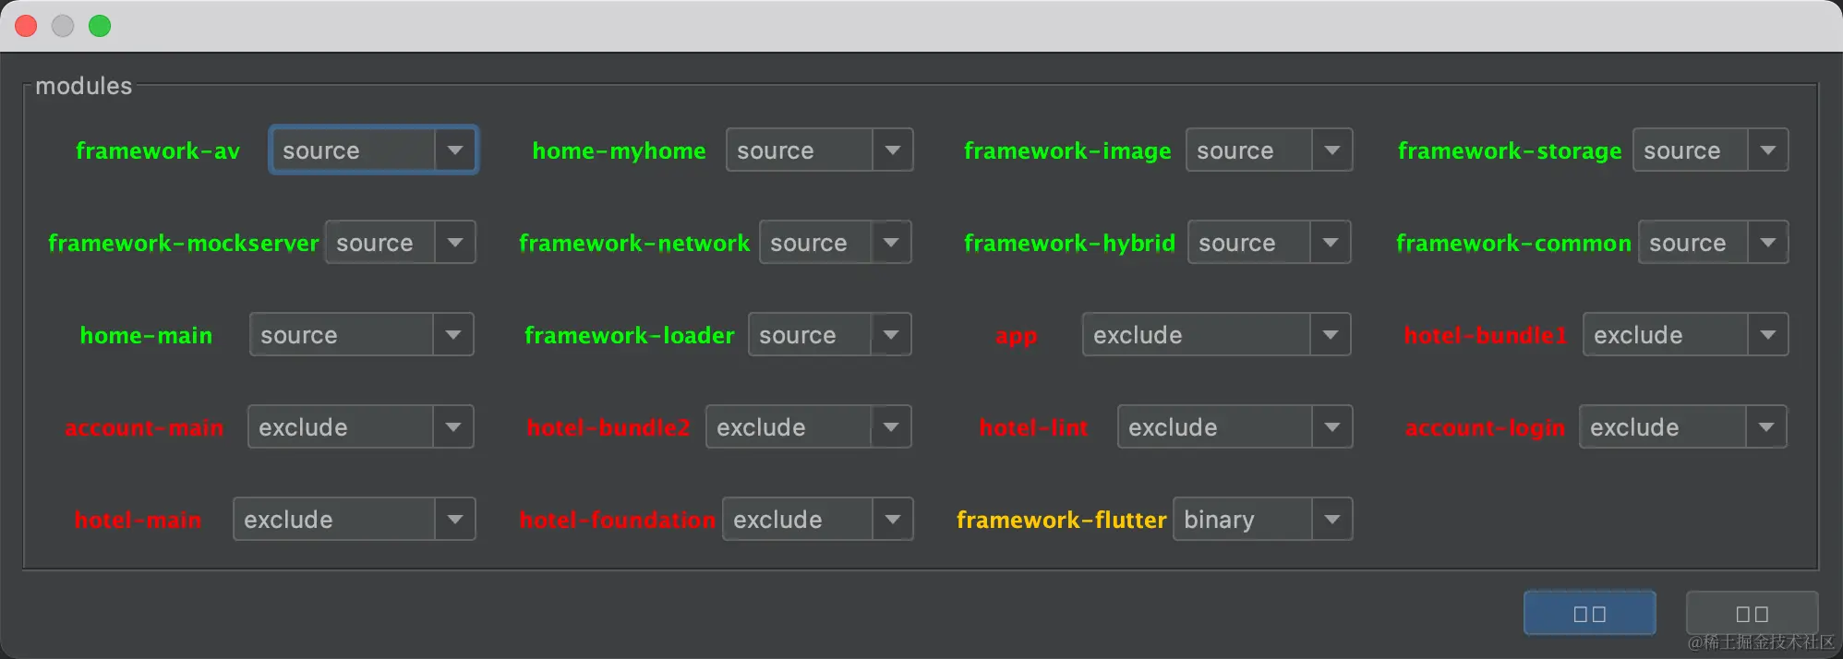
Task: Open the framework-av mode dropdown
Action: pos(373,150)
